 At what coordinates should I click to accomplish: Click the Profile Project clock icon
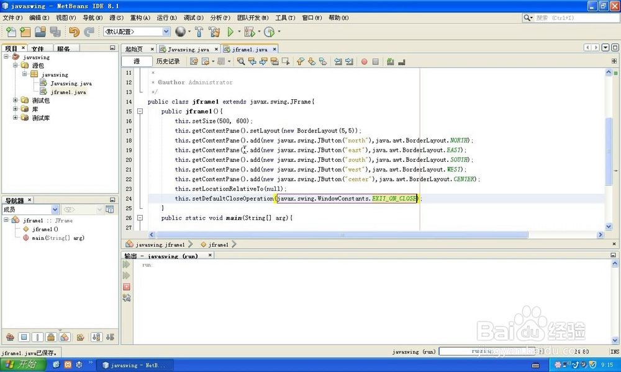[270, 32]
